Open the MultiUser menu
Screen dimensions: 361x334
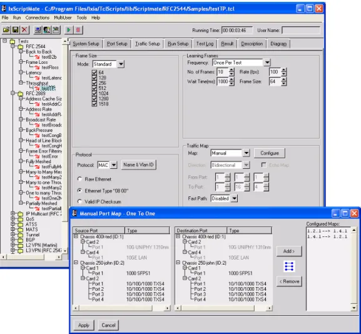click(x=63, y=18)
